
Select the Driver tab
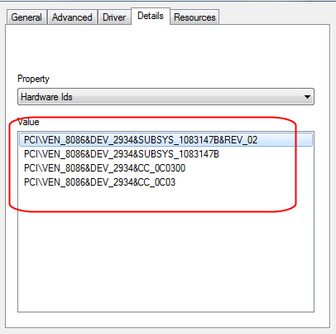pyautogui.click(x=114, y=17)
